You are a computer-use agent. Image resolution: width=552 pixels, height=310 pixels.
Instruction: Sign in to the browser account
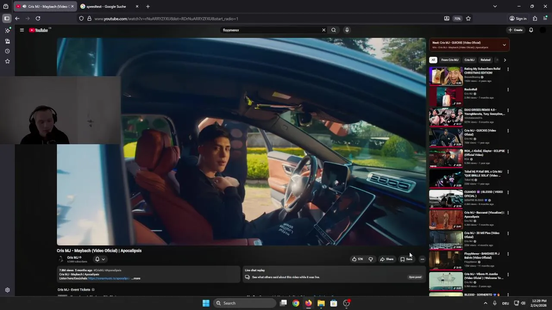[518, 19]
